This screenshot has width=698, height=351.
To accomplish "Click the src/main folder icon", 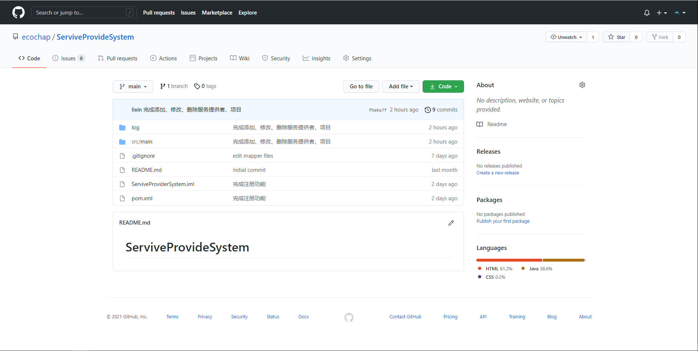I will pos(122,142).
